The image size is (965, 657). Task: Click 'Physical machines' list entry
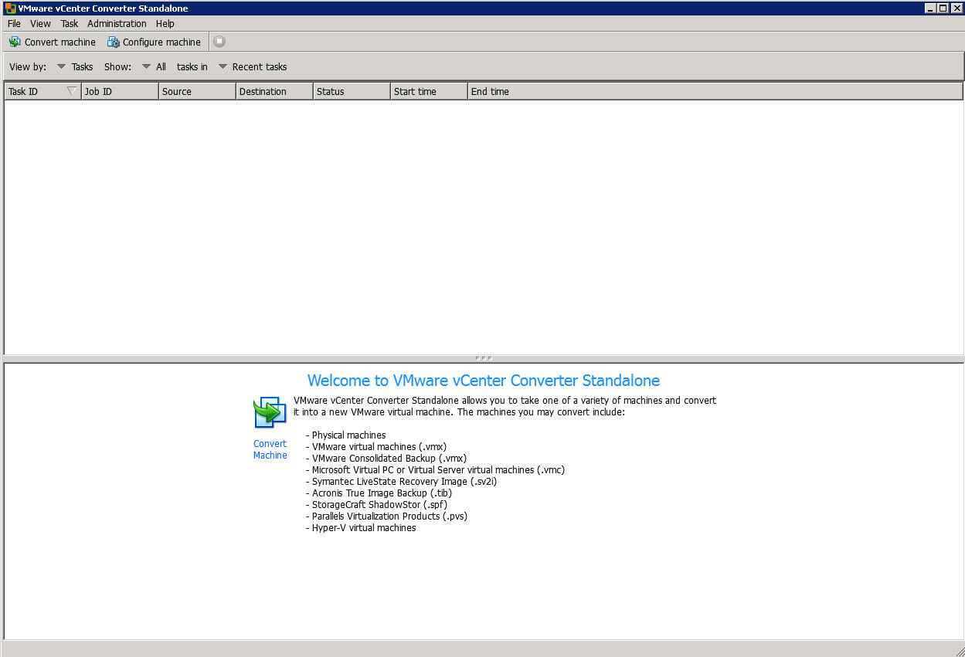[x=348, y=435]
